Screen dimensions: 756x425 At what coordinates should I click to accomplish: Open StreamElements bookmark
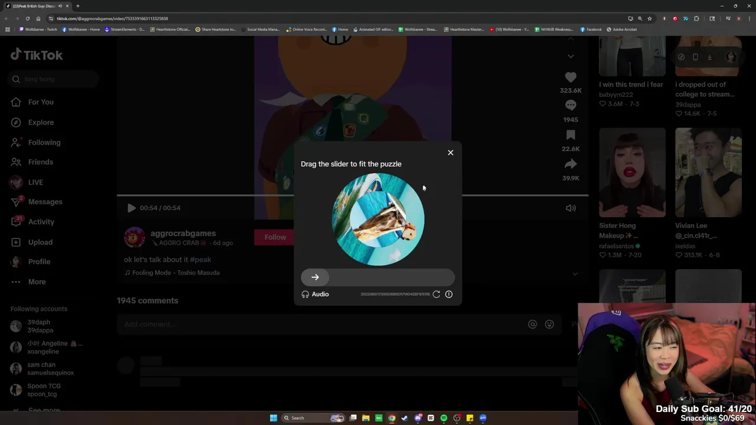point(125,29)
